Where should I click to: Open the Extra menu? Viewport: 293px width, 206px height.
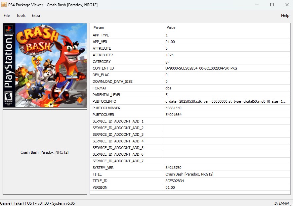36,16
